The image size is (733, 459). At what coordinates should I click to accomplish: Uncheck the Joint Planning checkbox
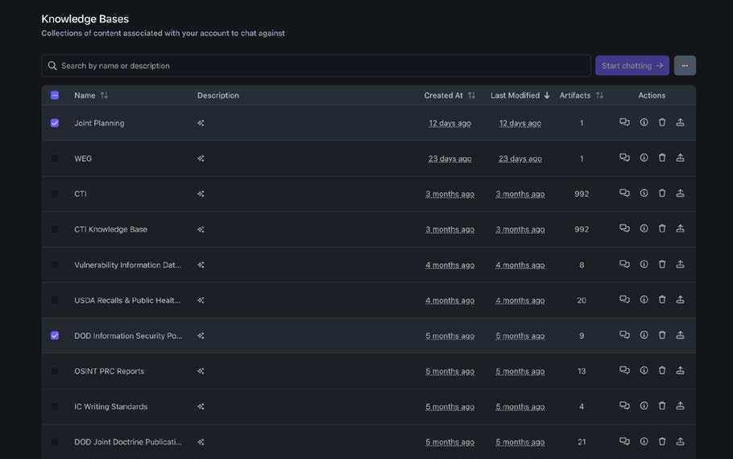pos(55,123)
